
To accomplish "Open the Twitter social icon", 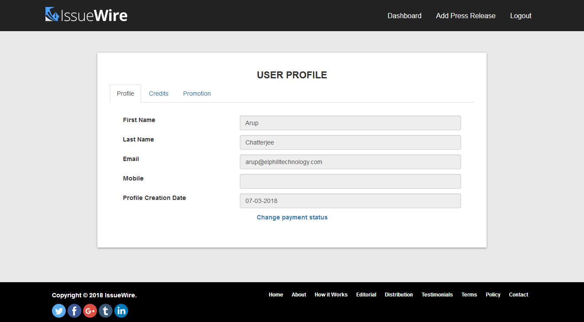I will (59, 311).
